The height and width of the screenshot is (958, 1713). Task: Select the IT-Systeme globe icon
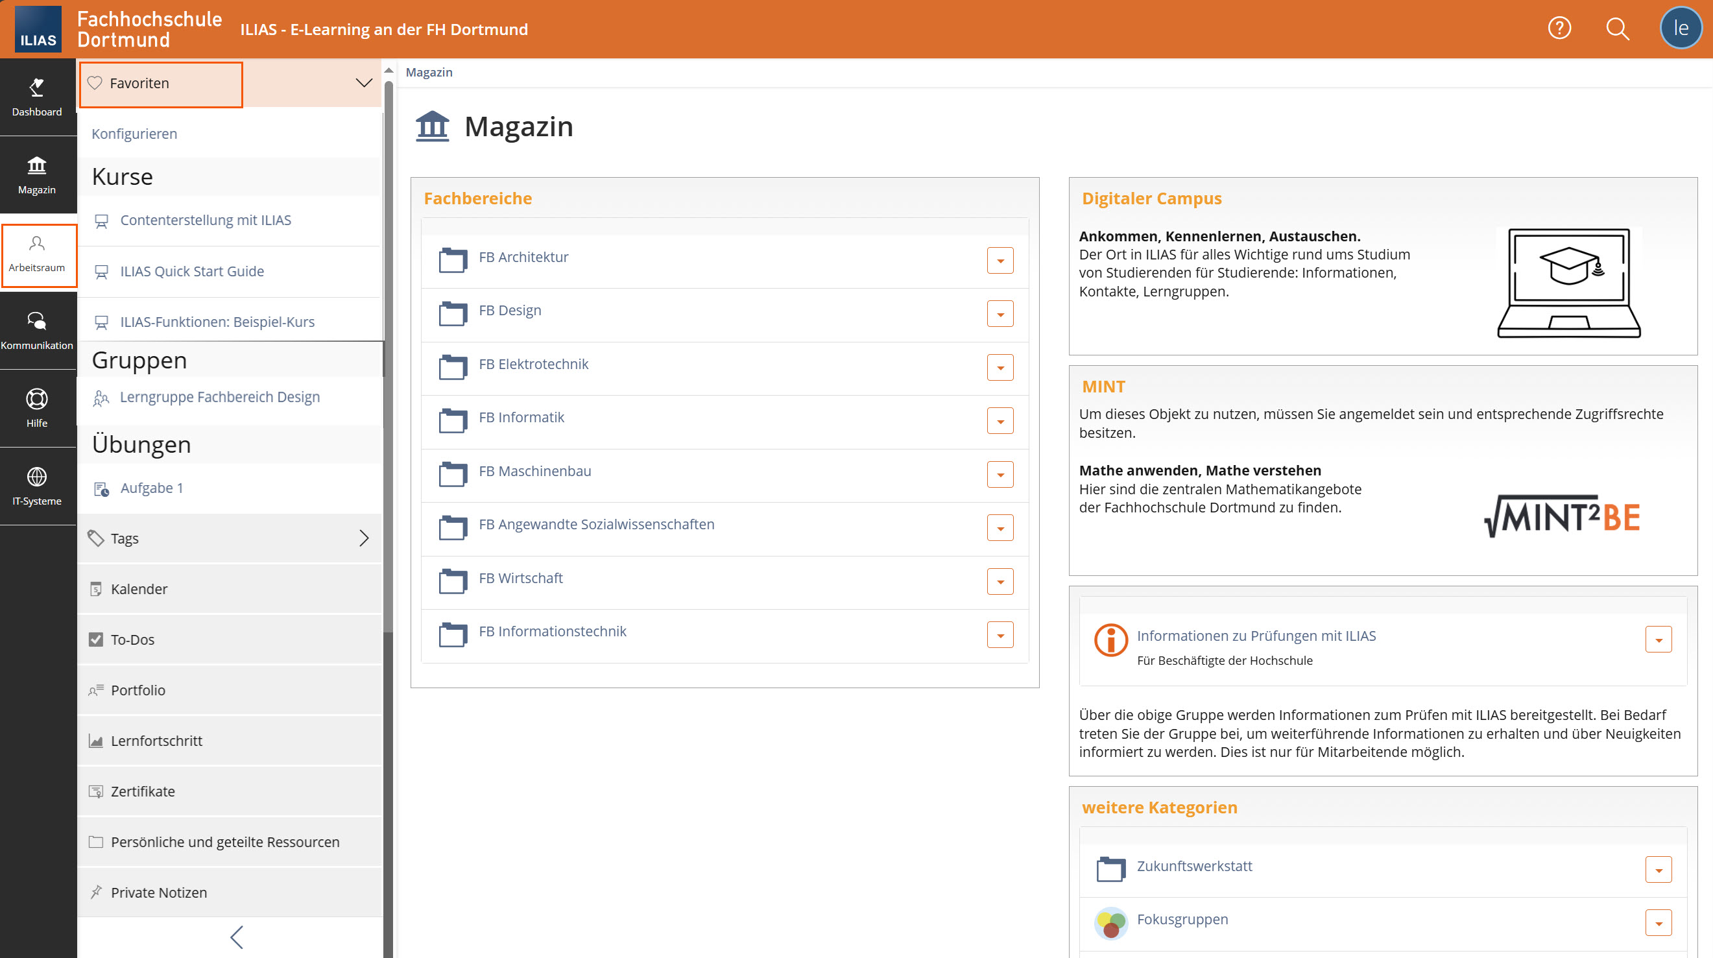point(37,478)
